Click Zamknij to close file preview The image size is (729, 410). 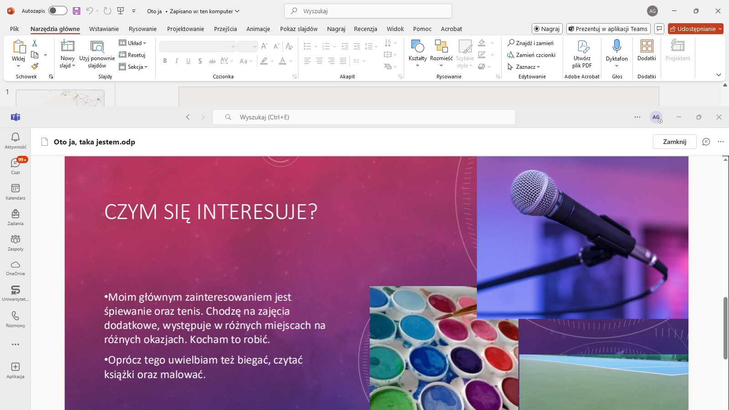click(x=674, y=142)
